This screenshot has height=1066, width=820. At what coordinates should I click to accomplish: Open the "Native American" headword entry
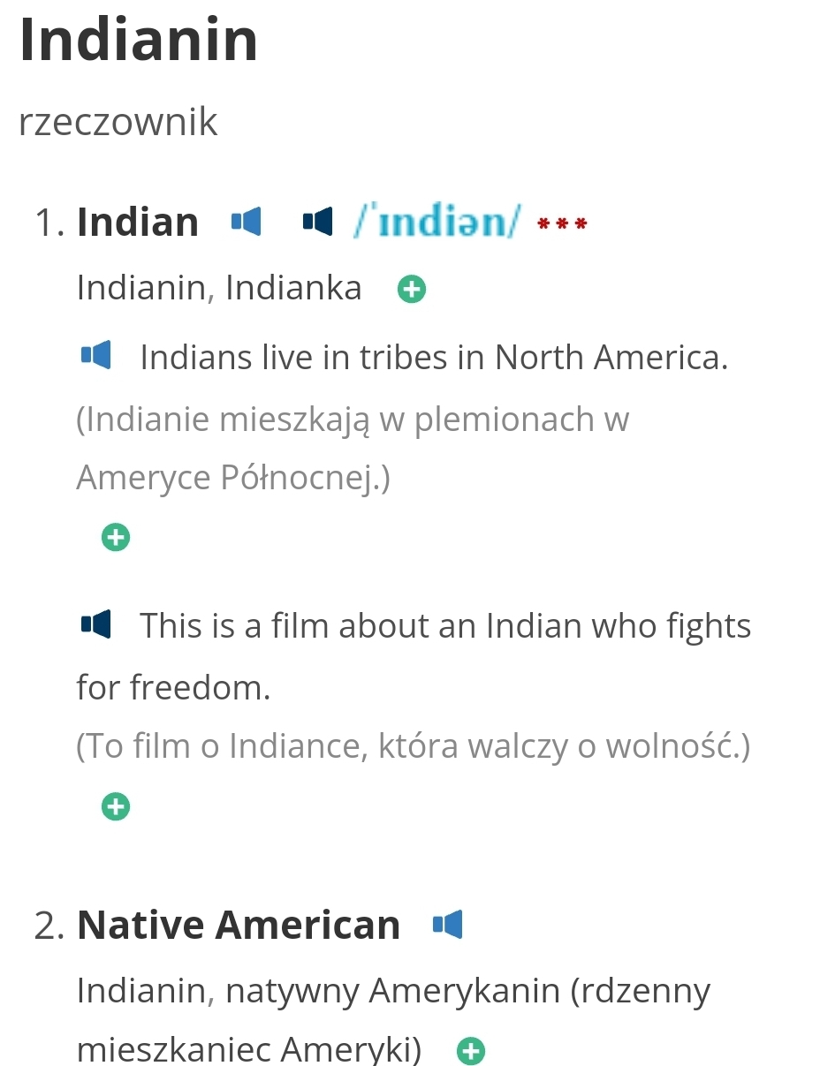(x=239, y=925)
